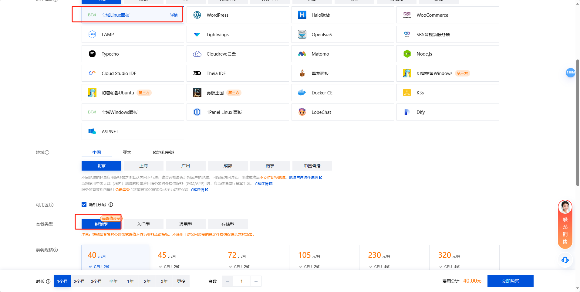Screen dimensions: 580x292
Task: Select the WooCommerce logo icon
Action: pyautogui.click(x=407, y=15)
